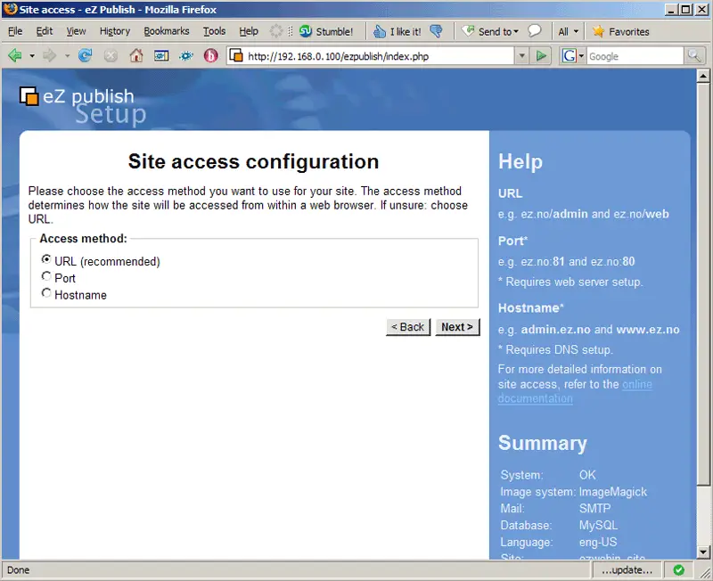Open the Favorites star icon
The width and height of the screenshot is (713, 581).
pyautogui.click(x=598, y=31)
